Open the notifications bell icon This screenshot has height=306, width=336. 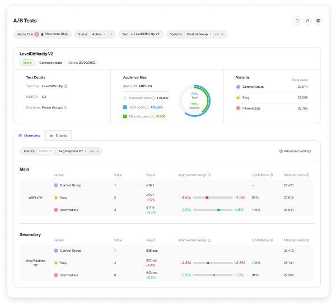[x=297, y=21]
